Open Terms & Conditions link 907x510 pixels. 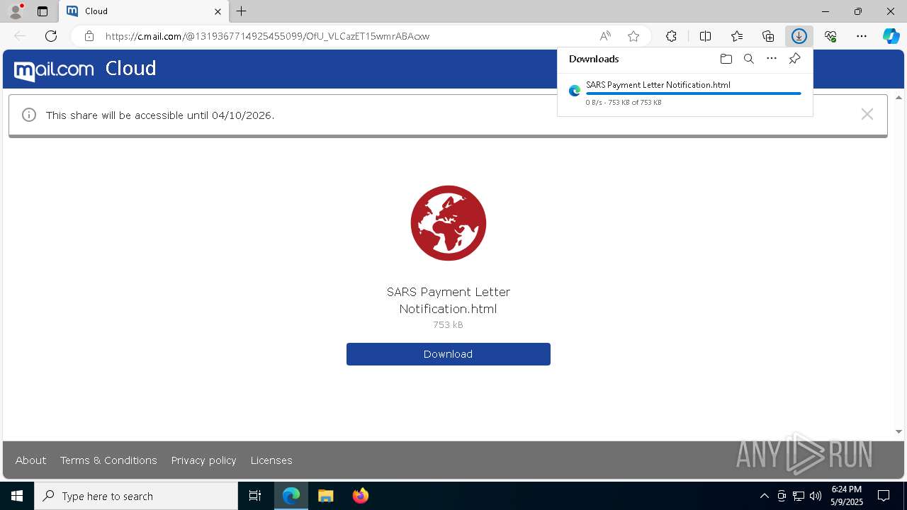click(108, 460)
